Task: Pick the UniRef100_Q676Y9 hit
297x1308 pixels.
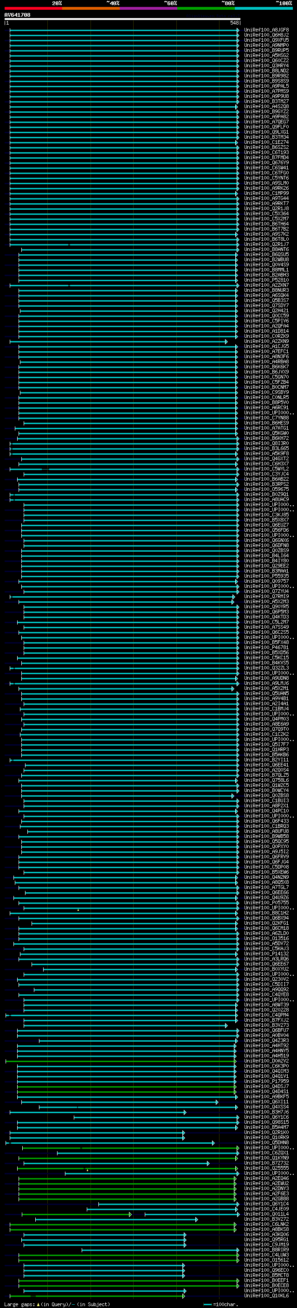Action: pyautogui.click(x=266, y=162)
